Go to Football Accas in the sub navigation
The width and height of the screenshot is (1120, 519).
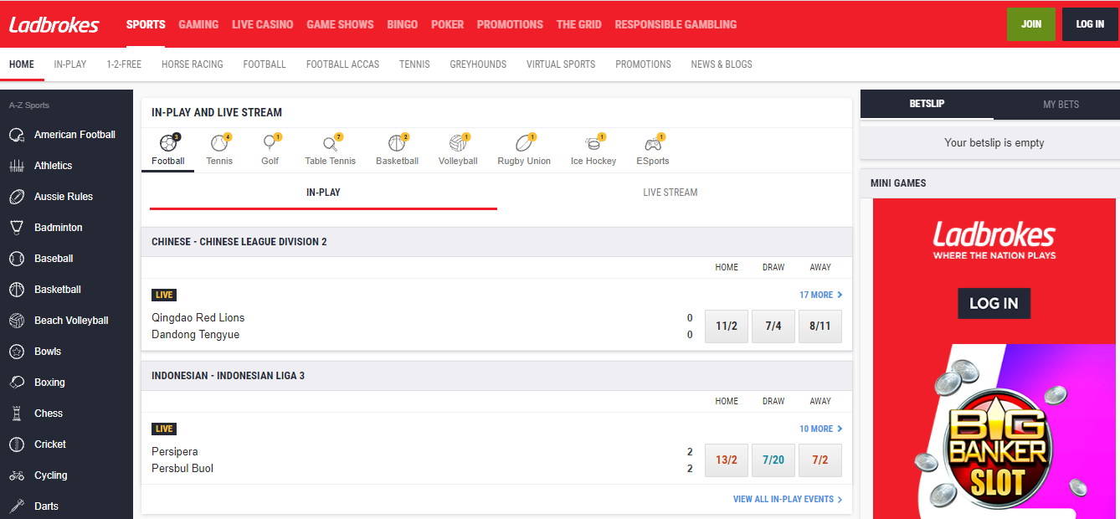tap(342, 64)
